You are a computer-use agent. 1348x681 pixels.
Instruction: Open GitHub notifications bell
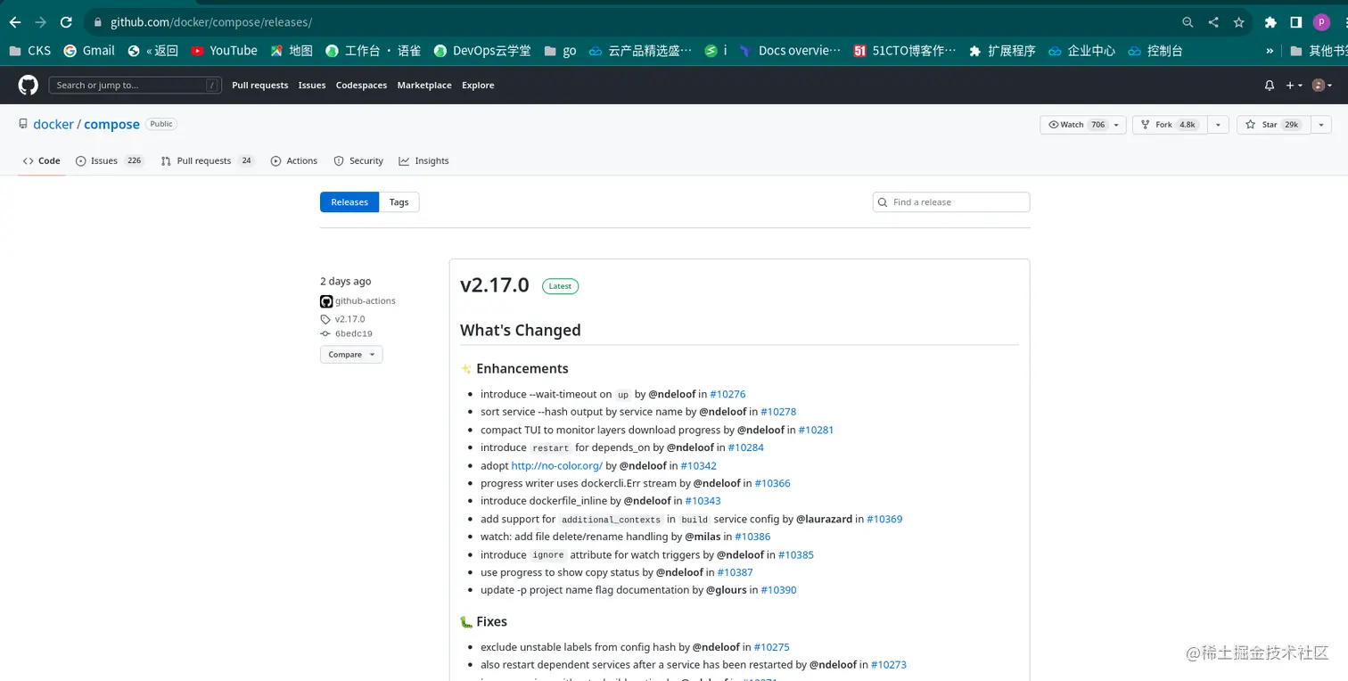[1270, 86]
